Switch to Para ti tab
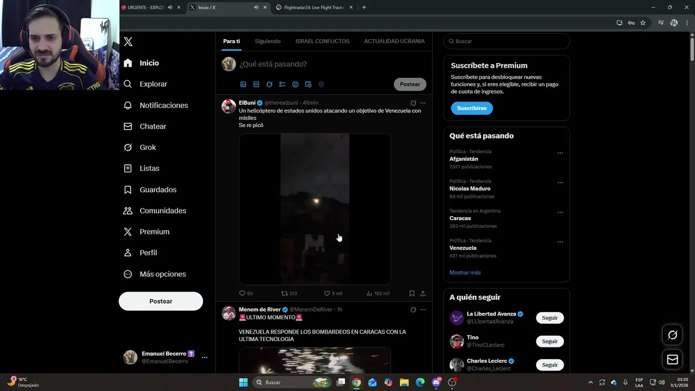 click(231, 41)
